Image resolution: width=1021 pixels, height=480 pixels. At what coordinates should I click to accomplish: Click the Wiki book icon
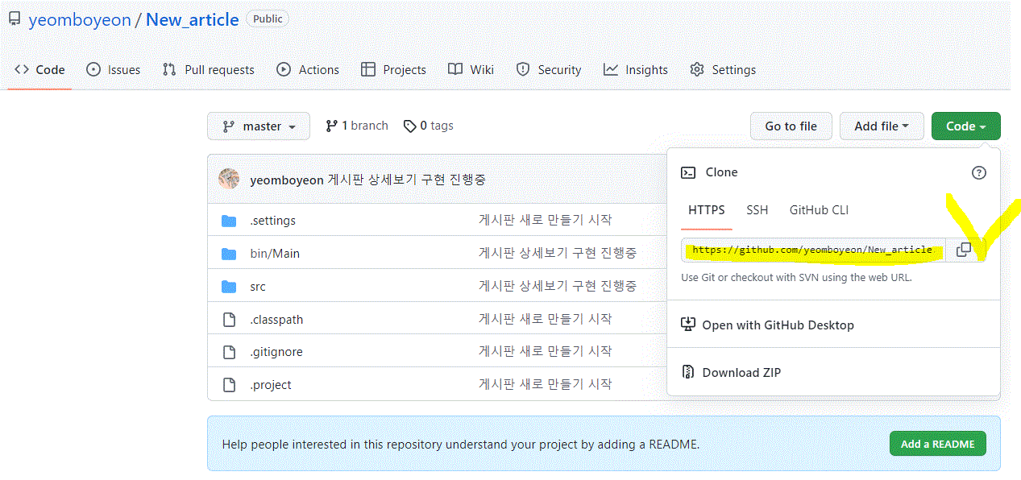(455, 70)
